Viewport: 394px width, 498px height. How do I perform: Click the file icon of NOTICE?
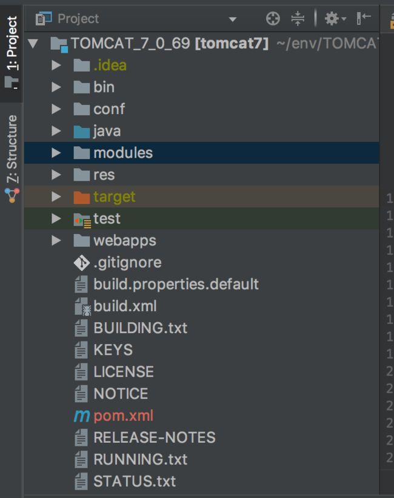click(x=81, y=394)
